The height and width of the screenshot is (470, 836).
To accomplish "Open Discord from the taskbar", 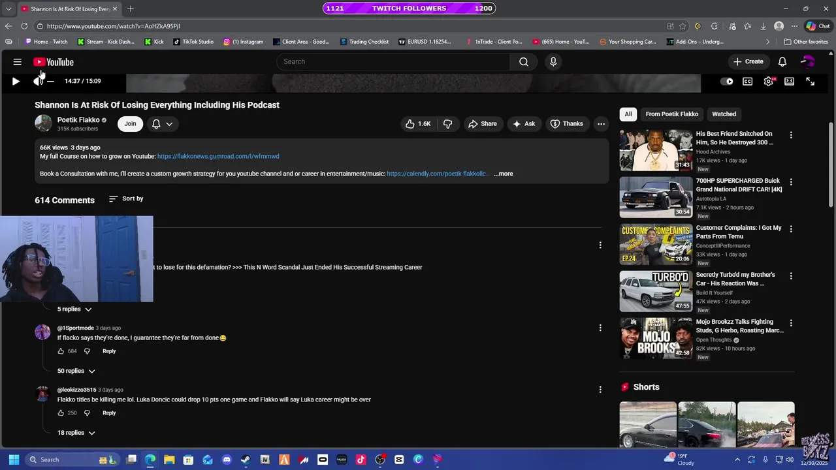I will point(227,460).
